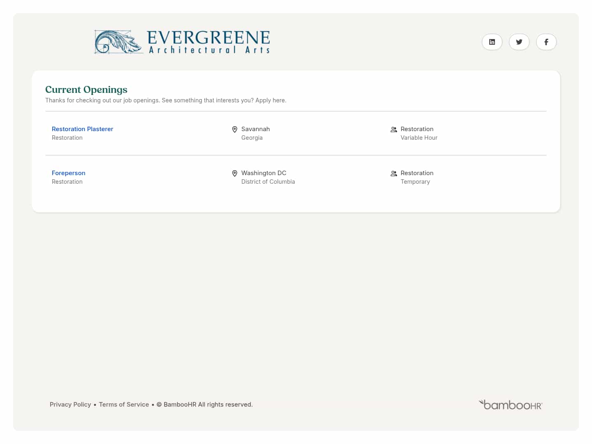Click the department icon for Restoration Plasterer row
The height and width of the screenshot is (444, 592).
[393, 129]
